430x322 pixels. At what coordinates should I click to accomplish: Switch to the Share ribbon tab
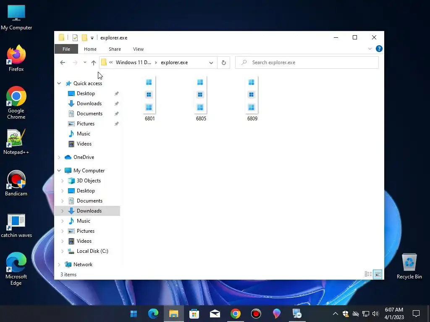115,49
